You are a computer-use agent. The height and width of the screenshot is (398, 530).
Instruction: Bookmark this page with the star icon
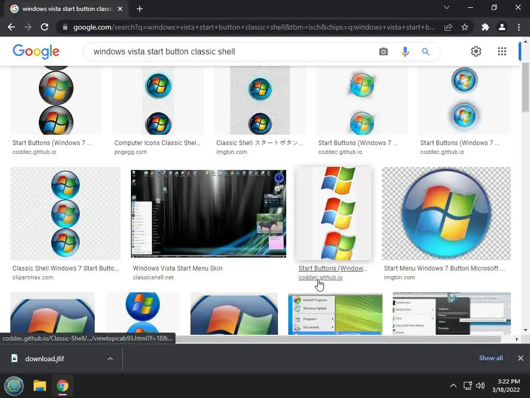(465, 27)
